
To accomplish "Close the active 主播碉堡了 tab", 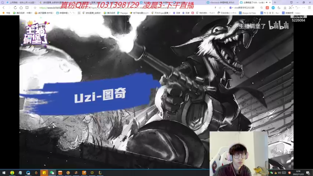I will click(x=270, y=2).
